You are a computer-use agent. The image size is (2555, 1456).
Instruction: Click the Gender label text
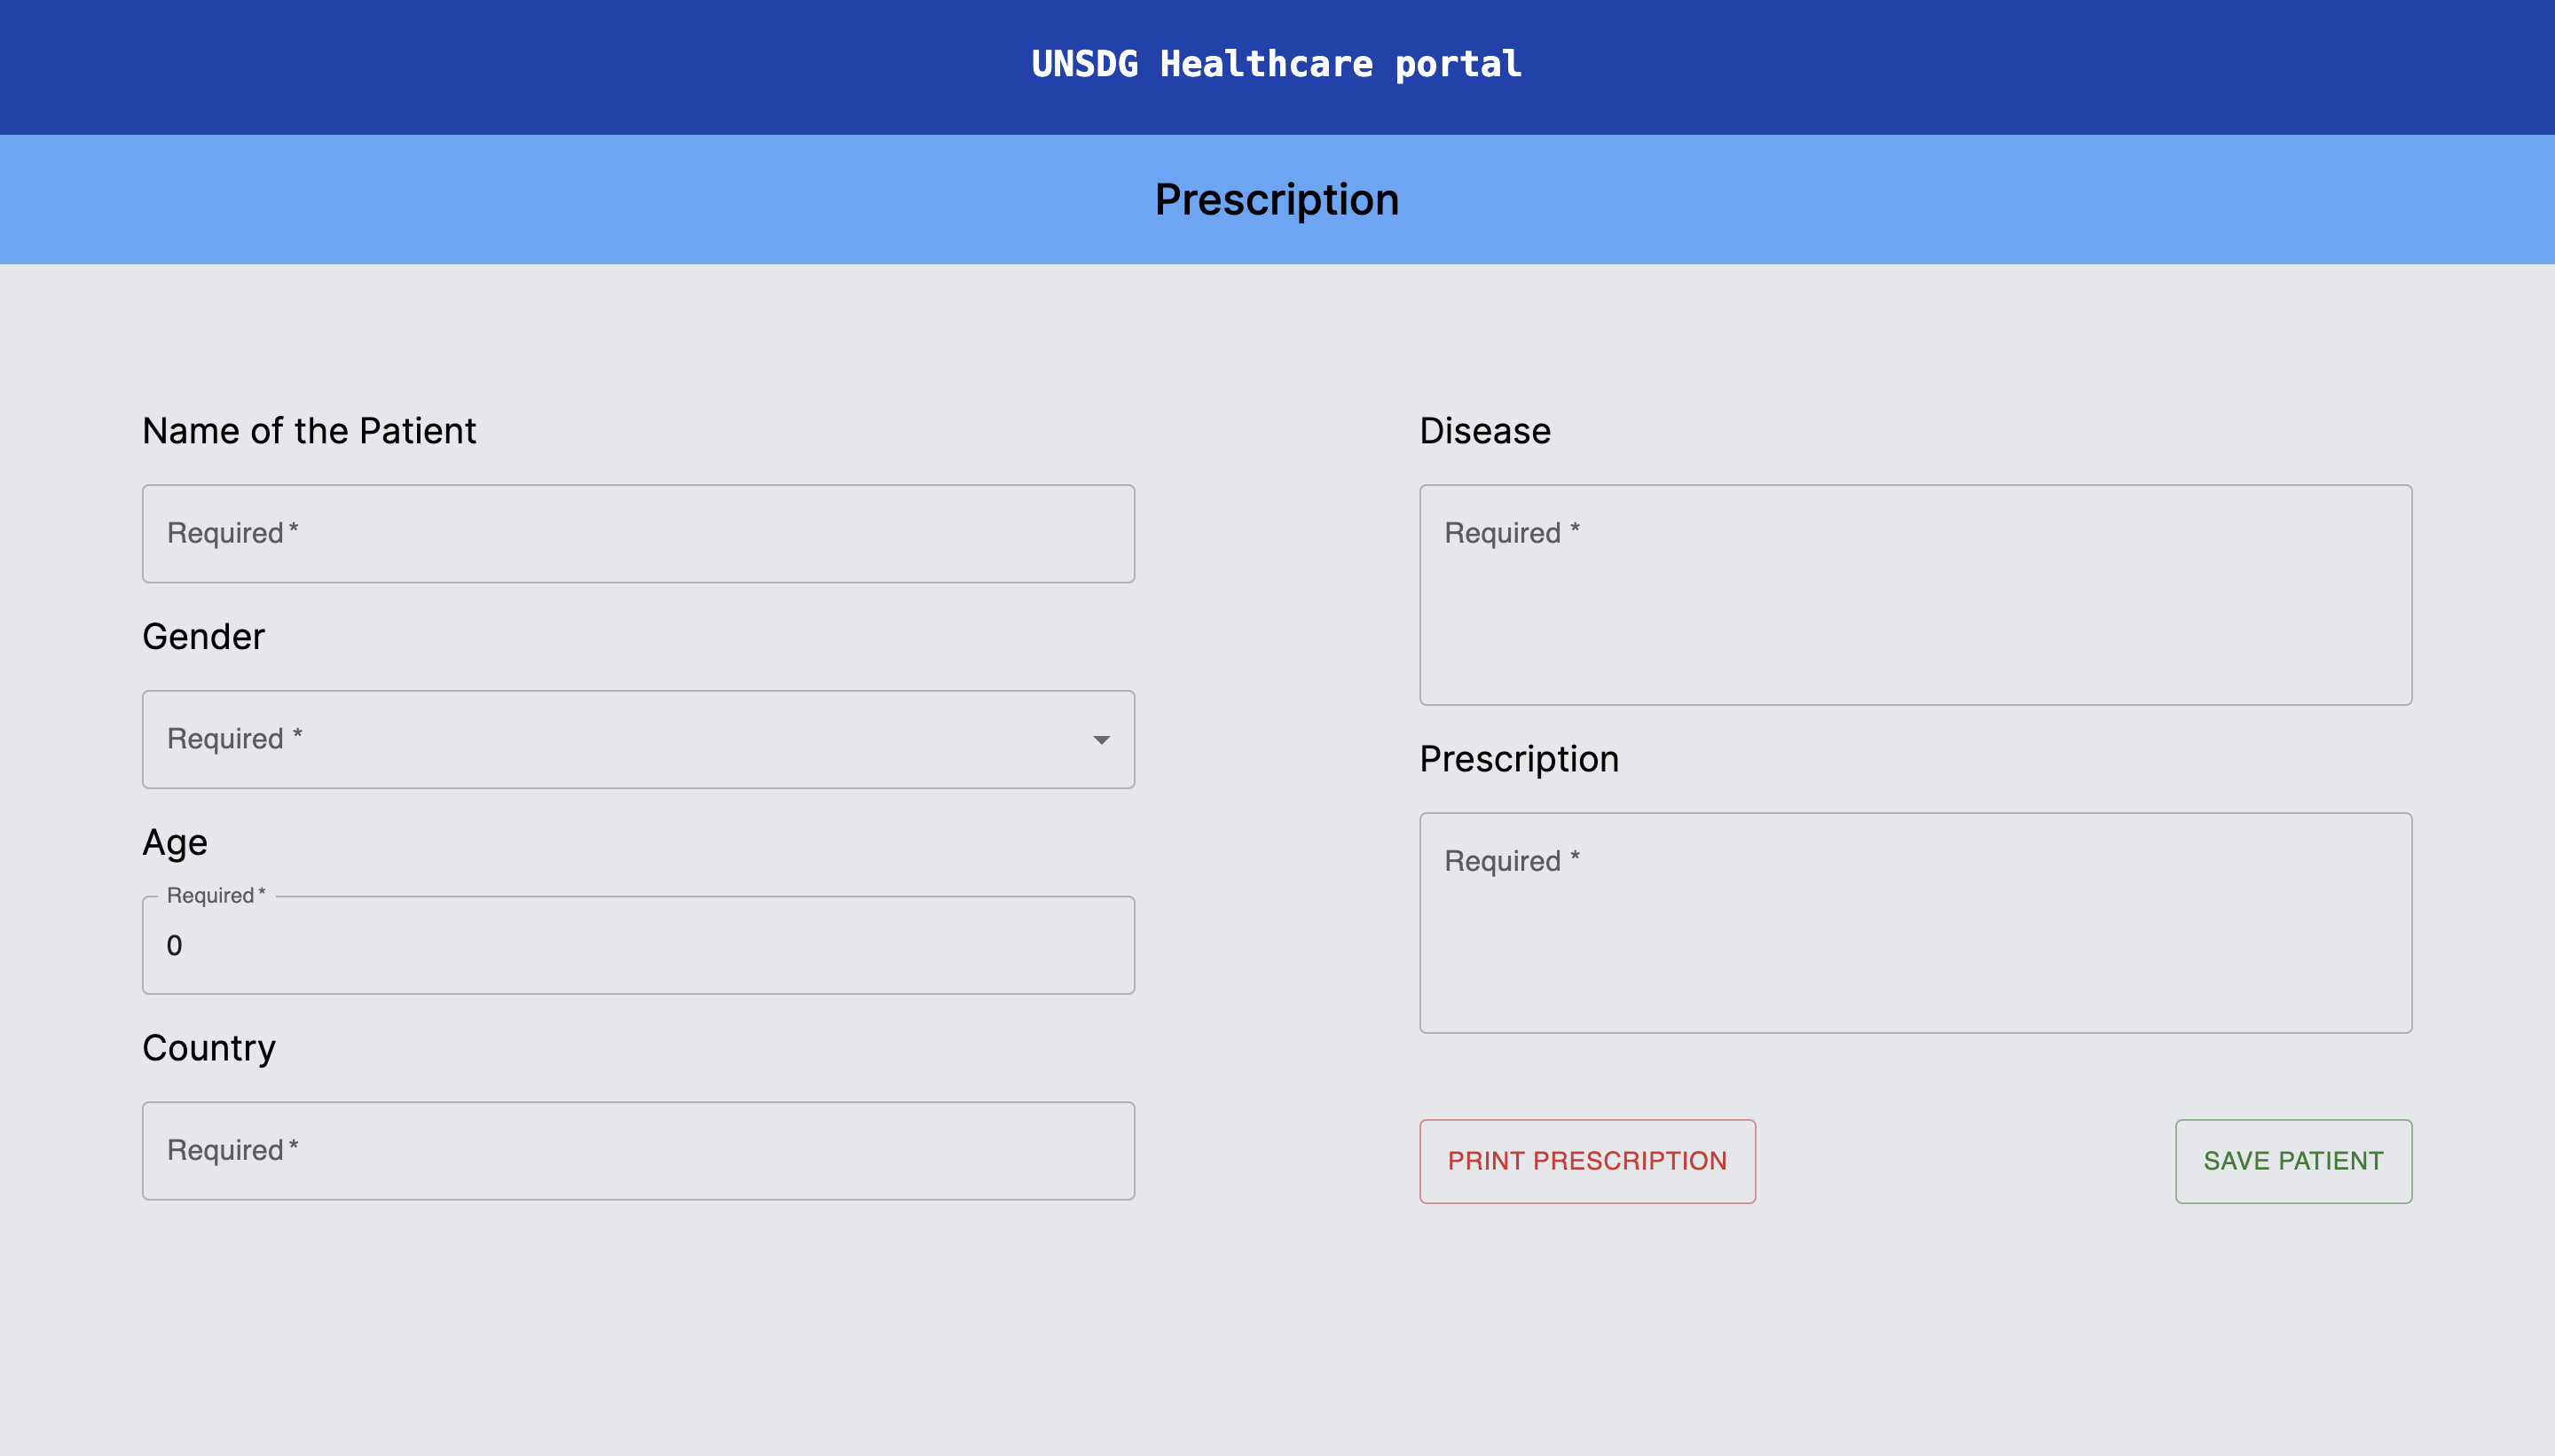204,636
